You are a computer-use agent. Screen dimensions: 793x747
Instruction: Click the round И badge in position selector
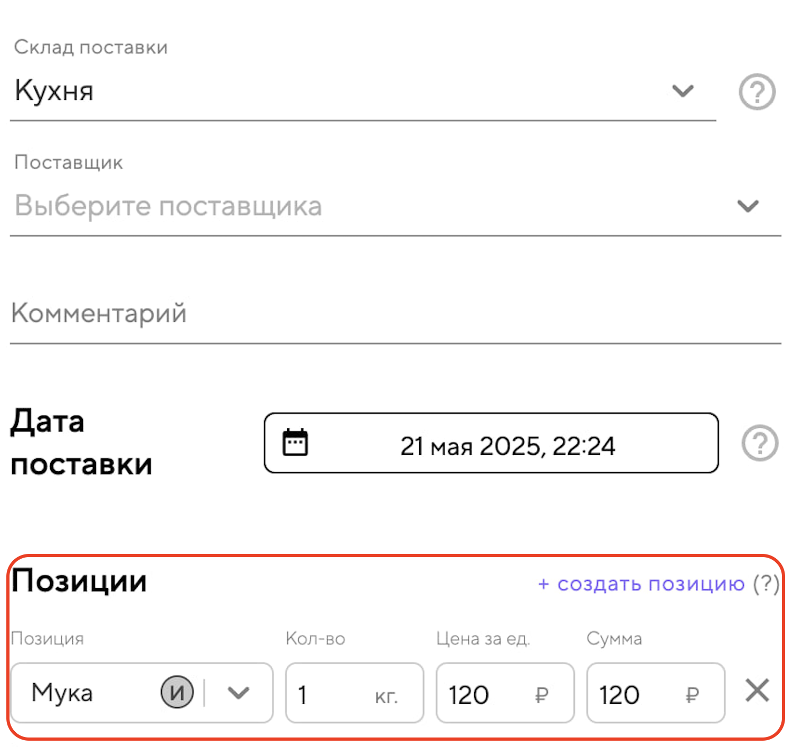pos(177,692)
